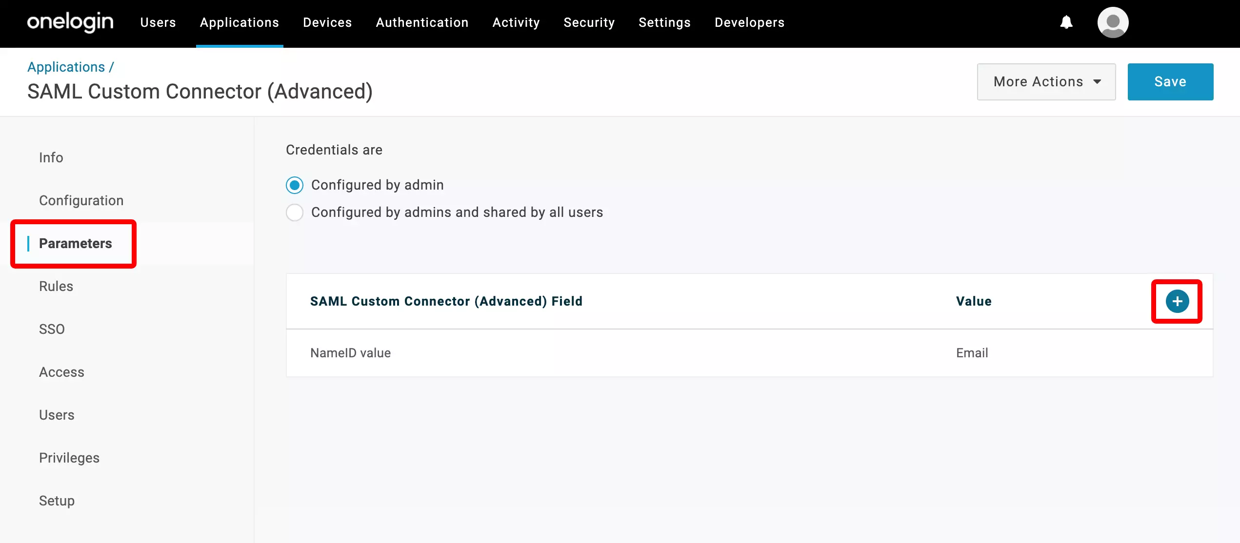Click the OneLogin logo
Viewport: 1240px width, 543px height.
[x=70, y=22]
